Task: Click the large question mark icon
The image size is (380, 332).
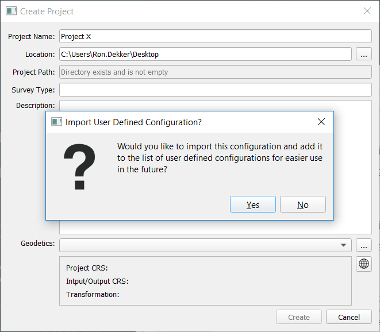Action: pyautogui.click(x=79, y=167)
